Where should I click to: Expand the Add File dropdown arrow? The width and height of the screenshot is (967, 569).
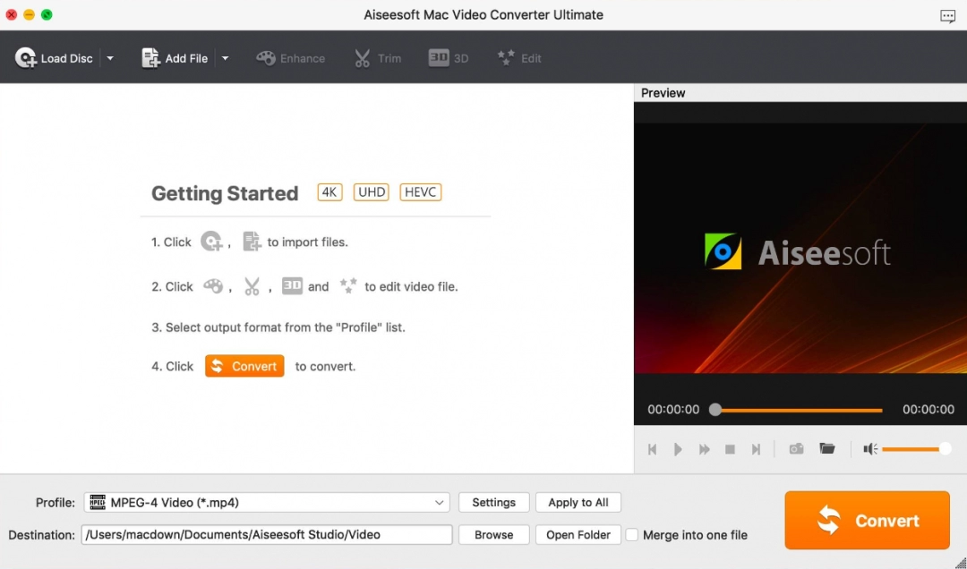225,57
